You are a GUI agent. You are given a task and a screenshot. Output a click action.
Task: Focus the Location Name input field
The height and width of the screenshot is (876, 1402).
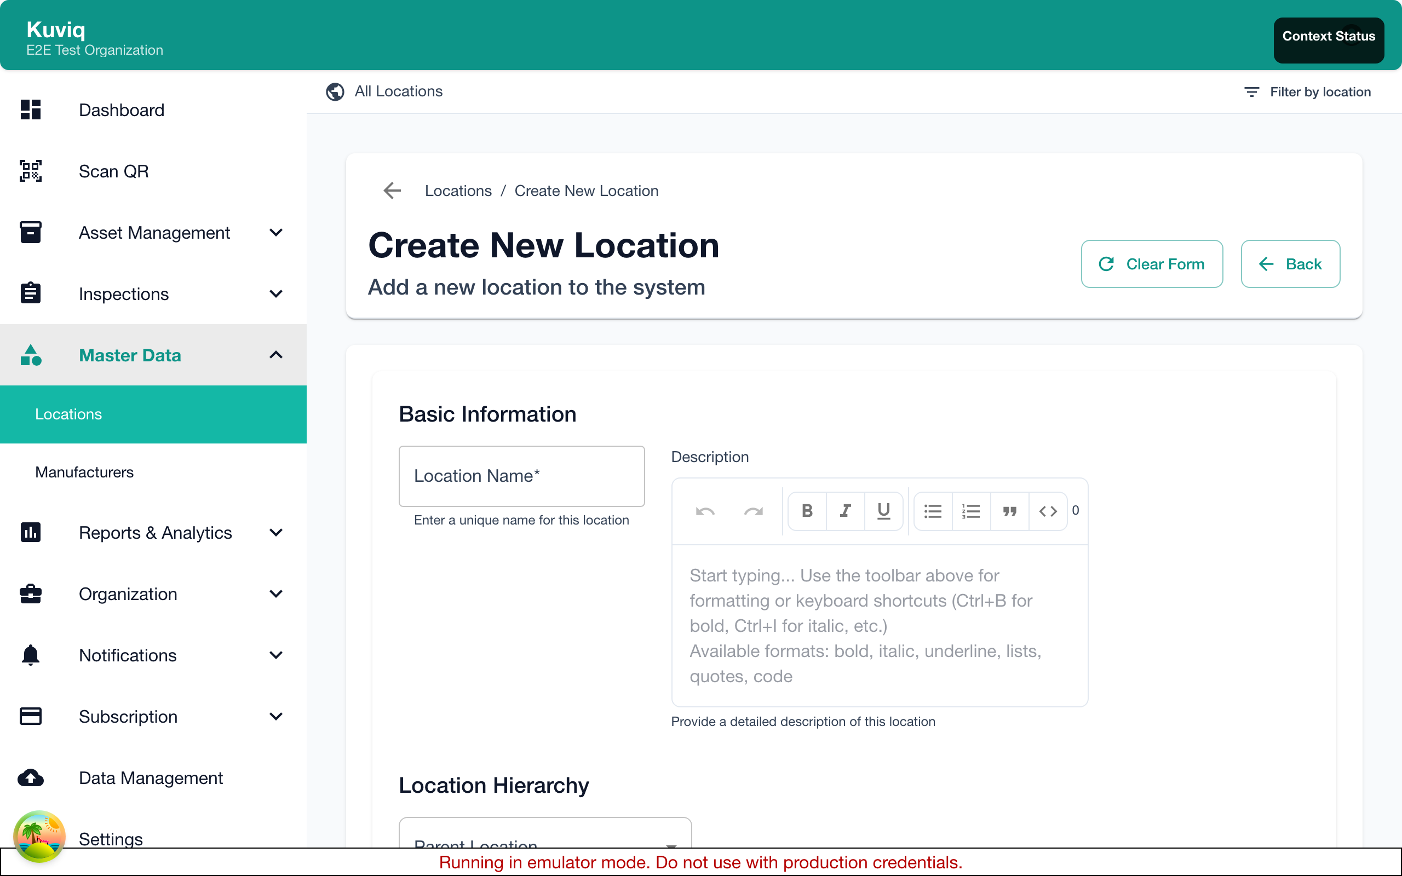point(521,476)
